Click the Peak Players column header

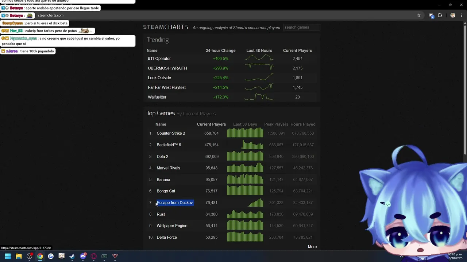(x=276, y=124)
